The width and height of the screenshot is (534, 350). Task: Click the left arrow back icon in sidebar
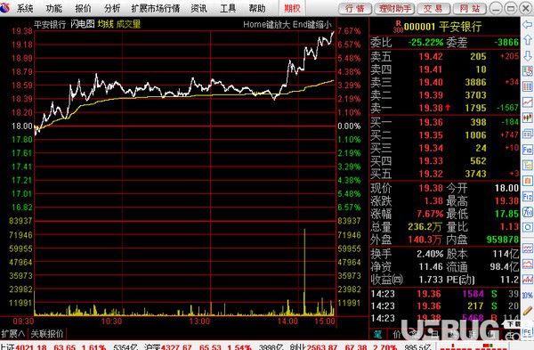tap(528, 25)
